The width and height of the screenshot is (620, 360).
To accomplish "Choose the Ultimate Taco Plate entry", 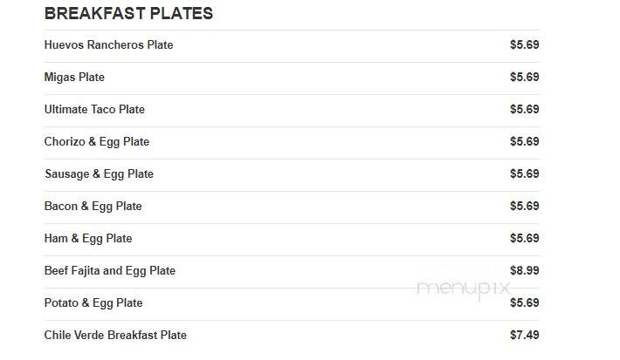I will 94,109.
